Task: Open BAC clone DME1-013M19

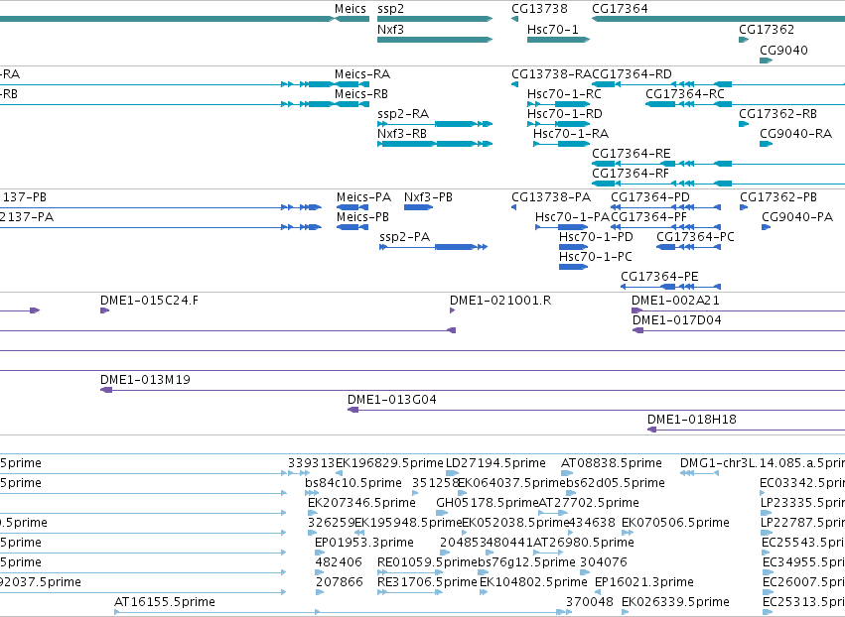Action: [x=146, y=380]
